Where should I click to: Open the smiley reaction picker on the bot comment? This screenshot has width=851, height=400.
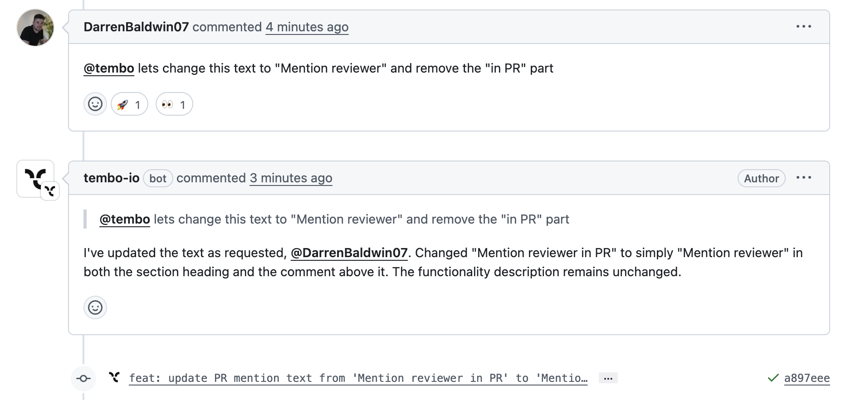pos(95,307)
